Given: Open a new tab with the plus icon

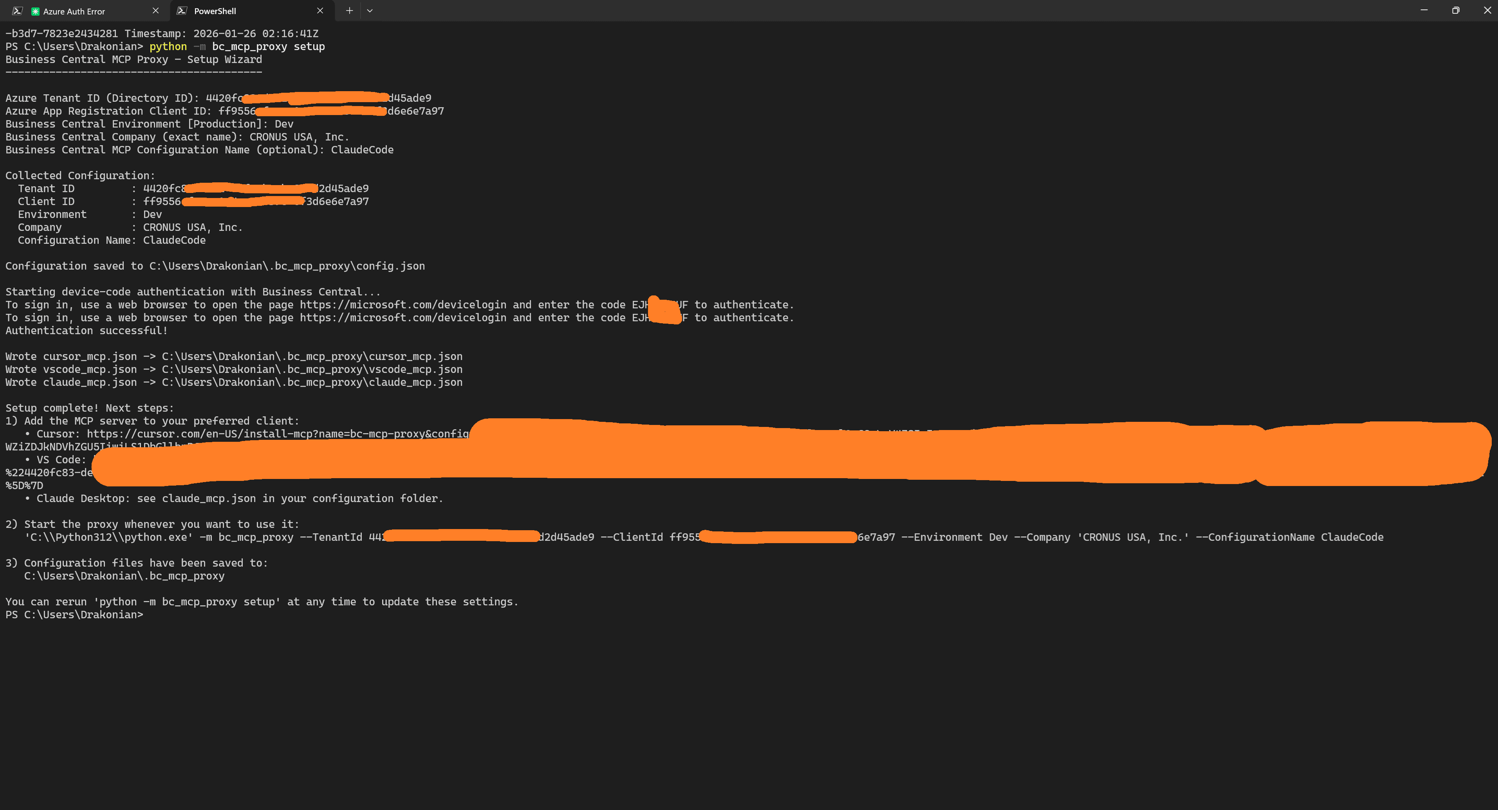Looking at the screenshot, I should [349, 11].
